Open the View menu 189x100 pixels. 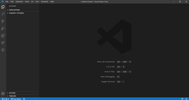[27, 2]
